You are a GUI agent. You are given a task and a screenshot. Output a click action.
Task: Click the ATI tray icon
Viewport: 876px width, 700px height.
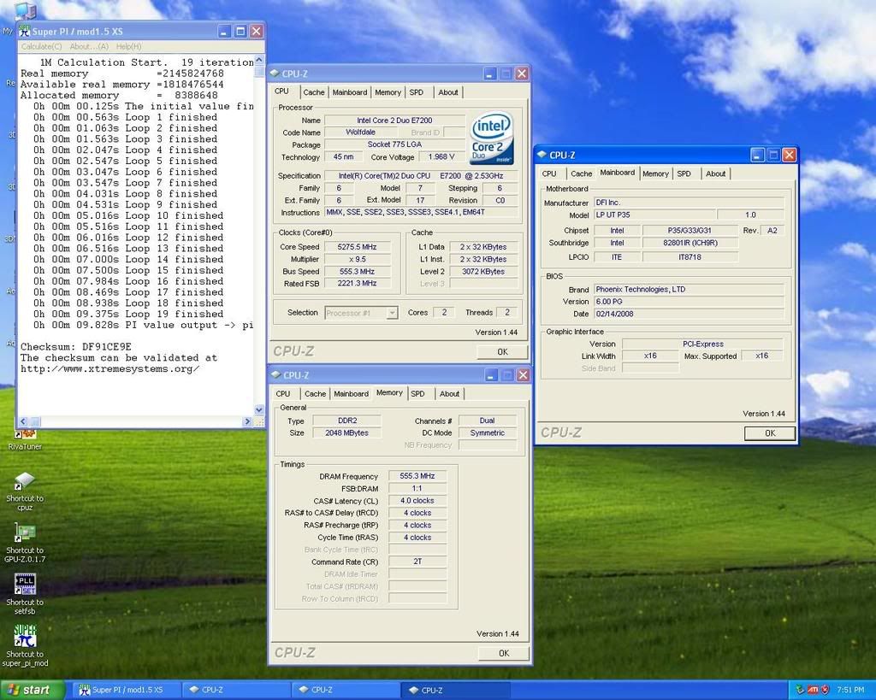click(813, 690)
